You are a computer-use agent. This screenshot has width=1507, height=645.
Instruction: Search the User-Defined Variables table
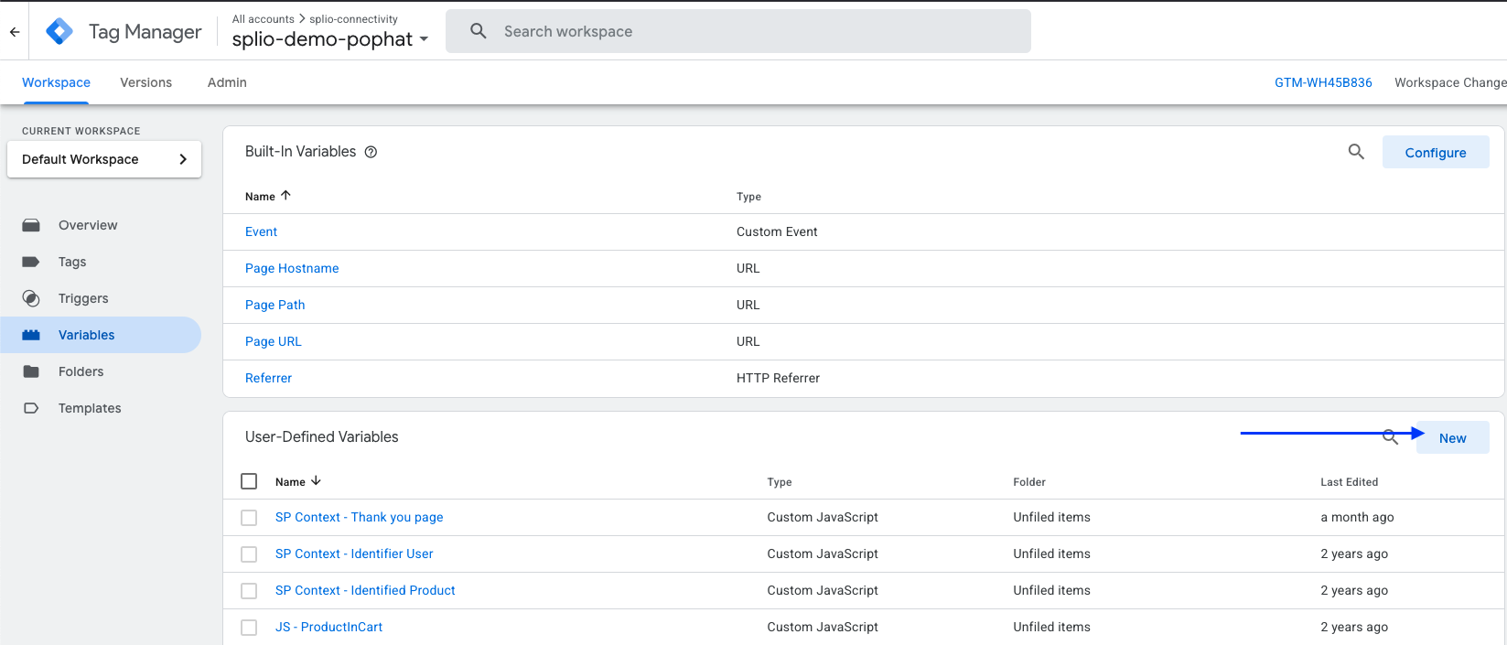click(1390, 437)
